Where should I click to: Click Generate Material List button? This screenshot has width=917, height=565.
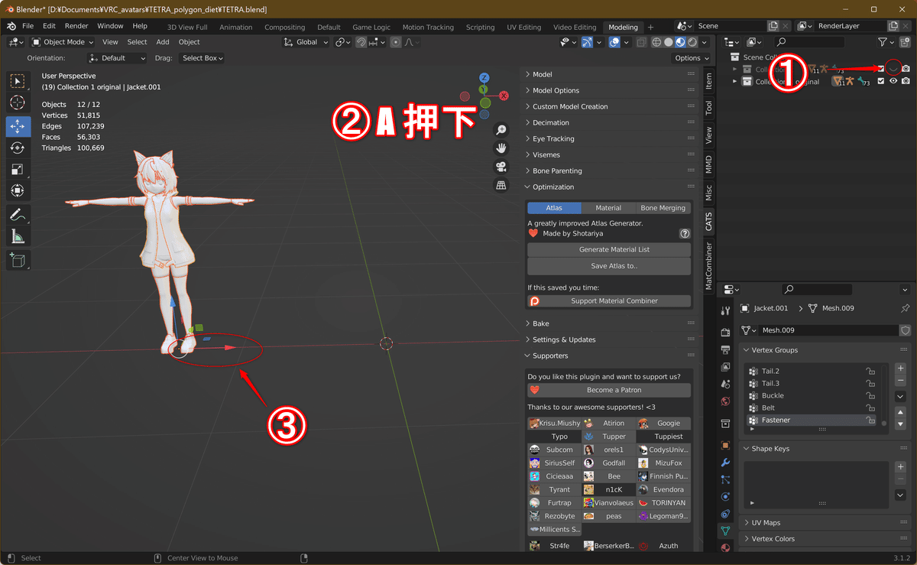click(609, 249)
